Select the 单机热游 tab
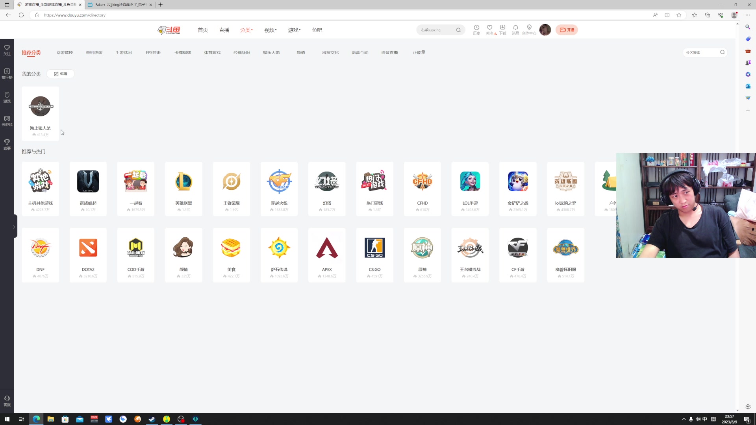Viewport: 756px width, 425px height. (94, 52)
